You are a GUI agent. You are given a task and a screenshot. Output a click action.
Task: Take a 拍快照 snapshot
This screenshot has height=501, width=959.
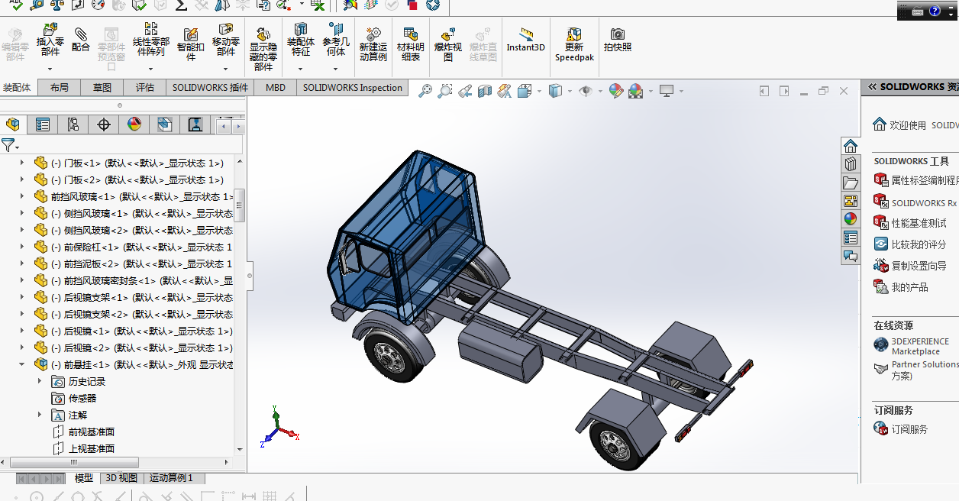tap(618, 40)
